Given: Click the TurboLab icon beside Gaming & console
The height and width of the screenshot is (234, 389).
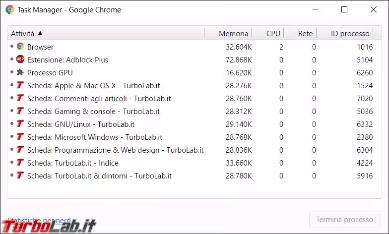Looking at the screenshot, I should pos(20,111).
